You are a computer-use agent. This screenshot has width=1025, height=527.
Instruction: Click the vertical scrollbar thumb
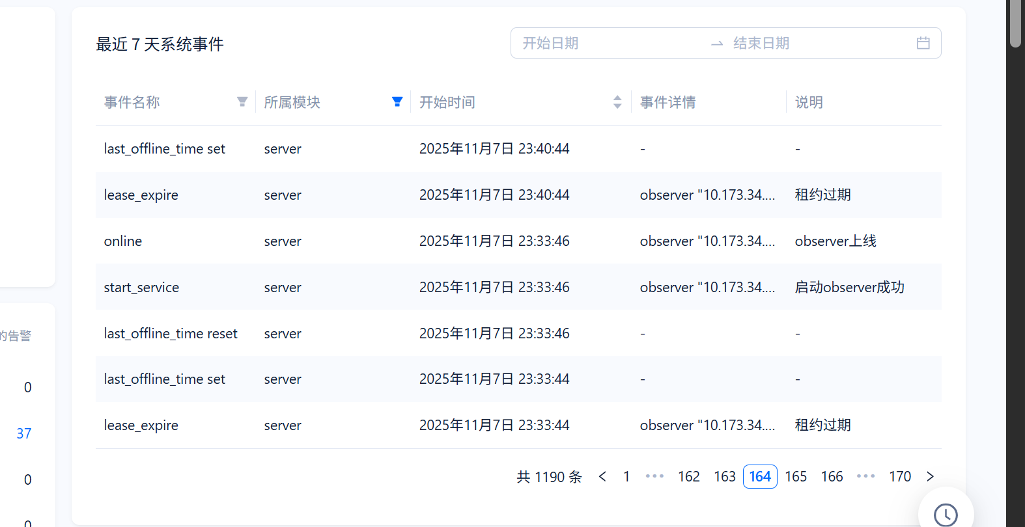(1015, 23)
